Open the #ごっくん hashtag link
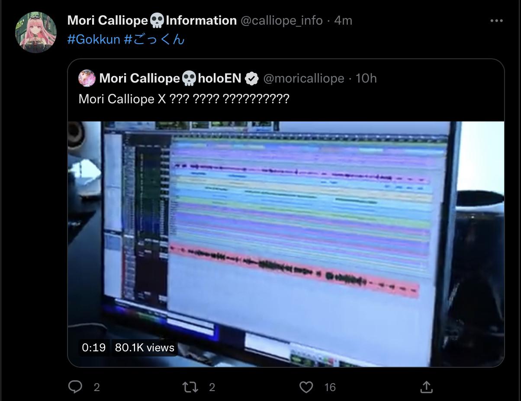521x401 pixels. click(154, 40)
